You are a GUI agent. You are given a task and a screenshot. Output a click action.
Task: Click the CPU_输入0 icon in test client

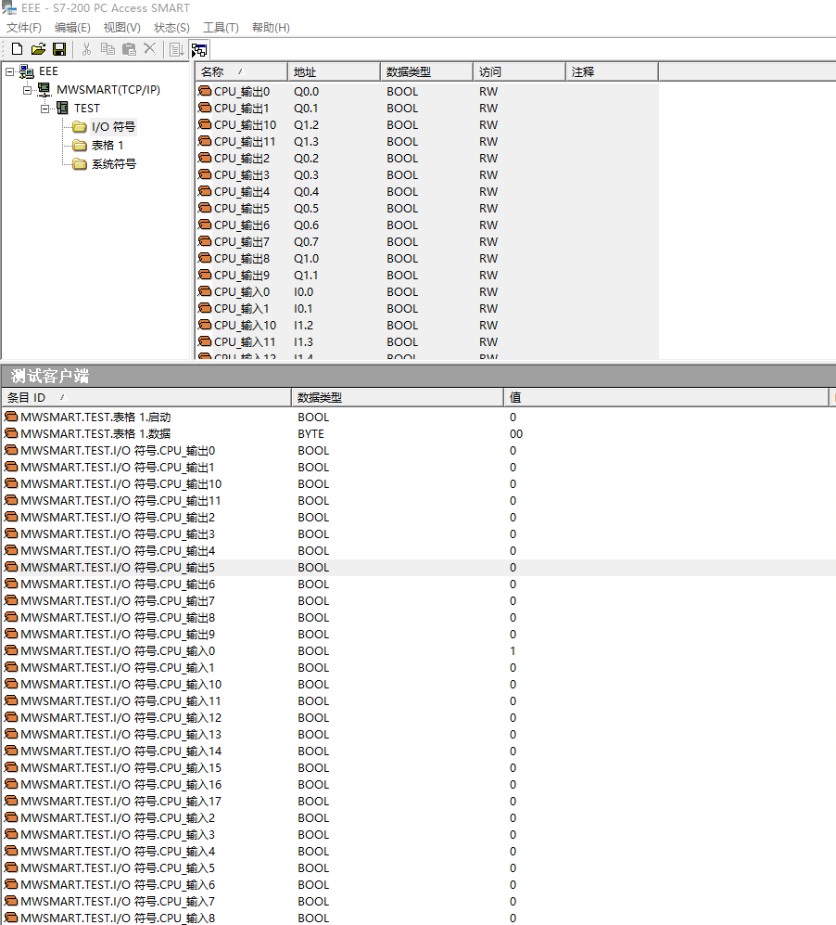coord(11,651)
